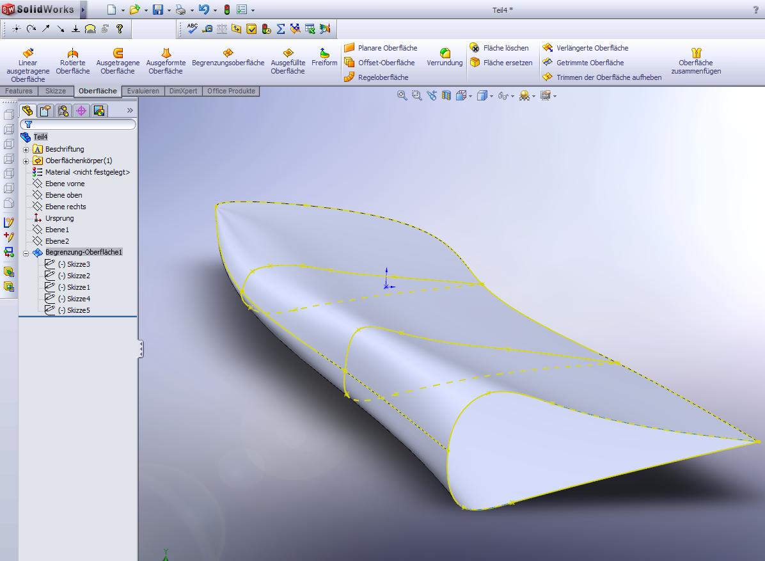Open the View Orientation dropdown arrow
Screen dimensions: 765x561
[x=470, y=96]
